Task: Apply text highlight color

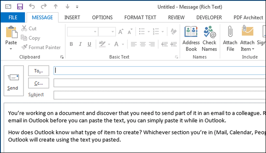Action: pos(102,44)
